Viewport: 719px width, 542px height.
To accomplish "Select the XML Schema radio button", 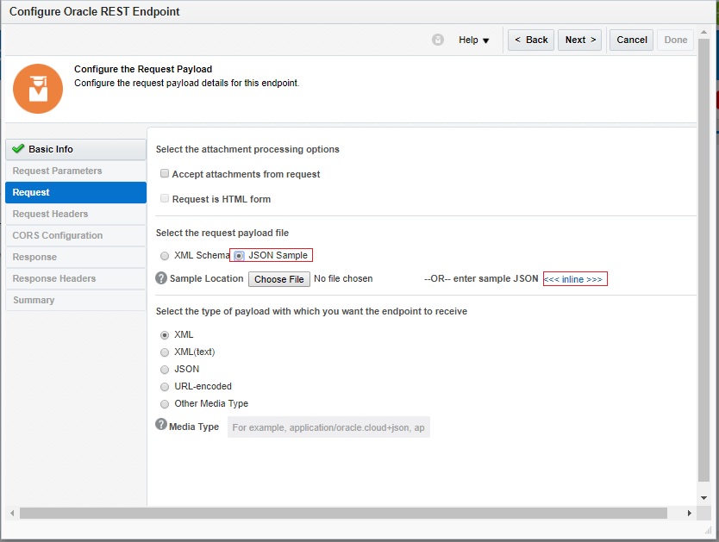I will coord(165,256).
